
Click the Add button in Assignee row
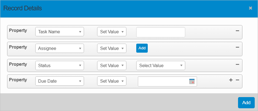click(x=142, y=48)
